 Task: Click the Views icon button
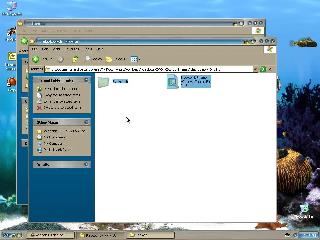134,59
